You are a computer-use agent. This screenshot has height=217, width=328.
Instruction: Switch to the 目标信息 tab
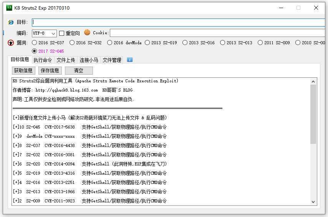(20, 60)
